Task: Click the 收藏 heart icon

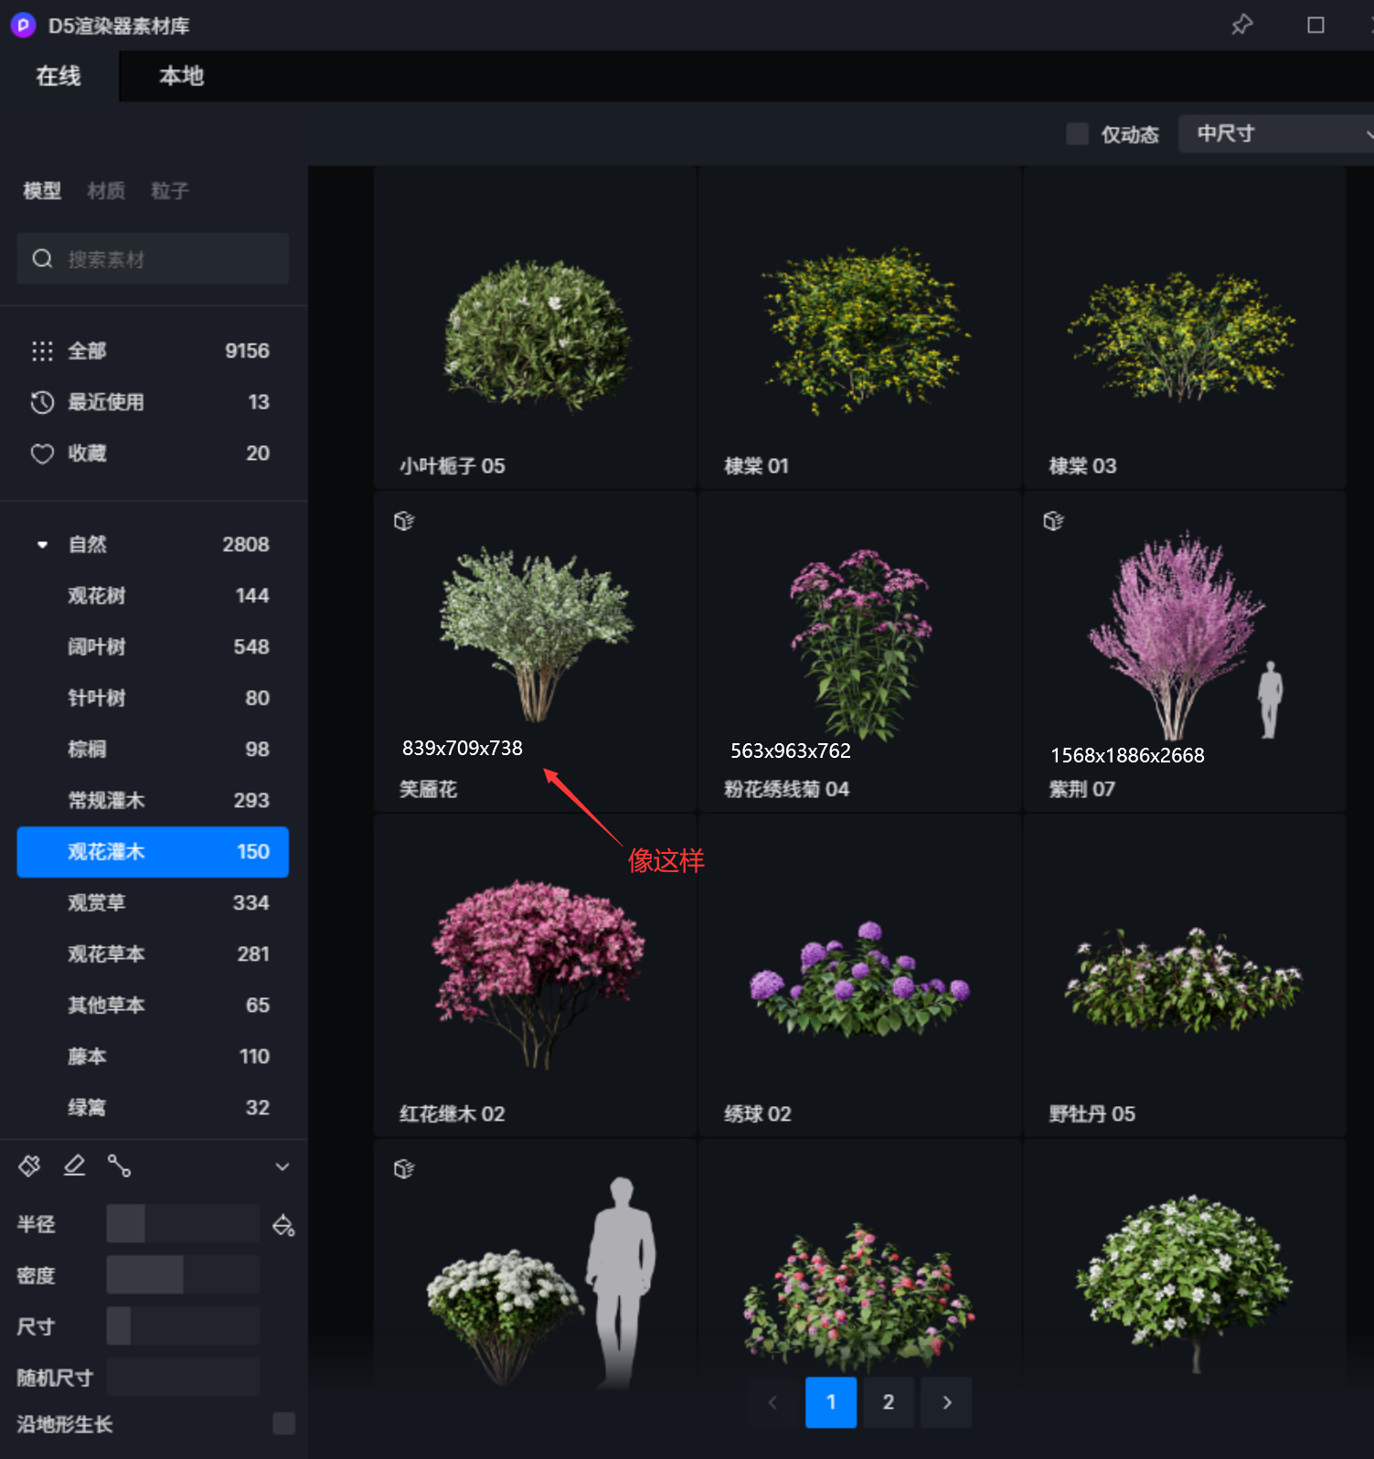Action: 42,453
